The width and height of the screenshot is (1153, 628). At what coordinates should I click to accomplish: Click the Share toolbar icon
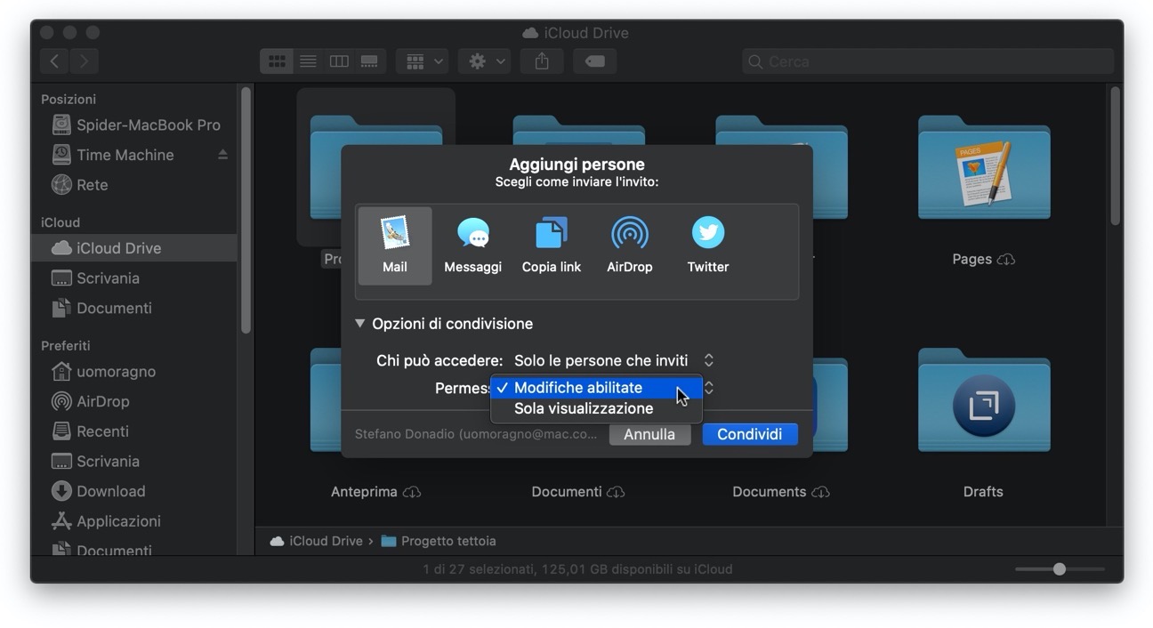click(x=542, y=61)
